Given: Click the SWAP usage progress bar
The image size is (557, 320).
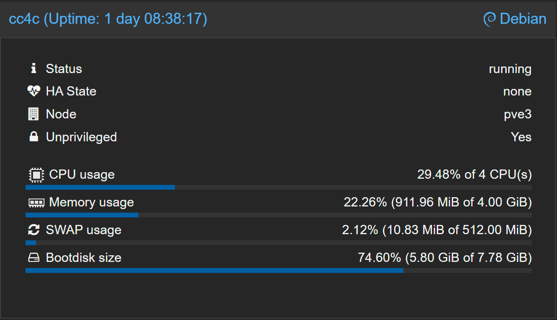Looking at the screenshot, I should click(x=278, y=243).
